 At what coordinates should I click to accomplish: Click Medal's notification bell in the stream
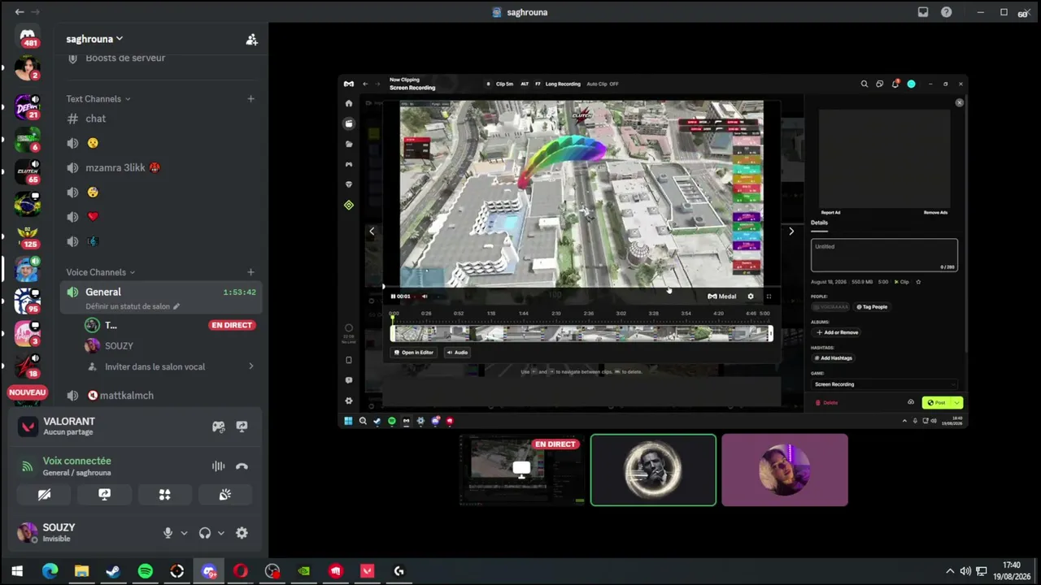895,84
